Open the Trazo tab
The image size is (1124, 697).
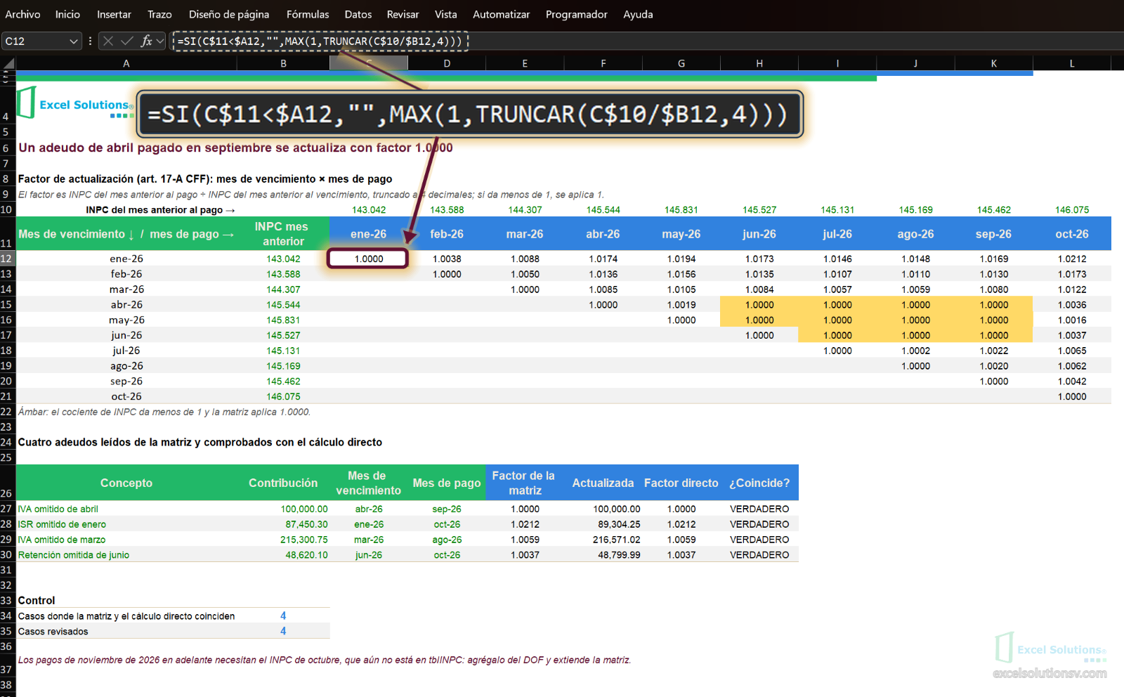point(159,14)
